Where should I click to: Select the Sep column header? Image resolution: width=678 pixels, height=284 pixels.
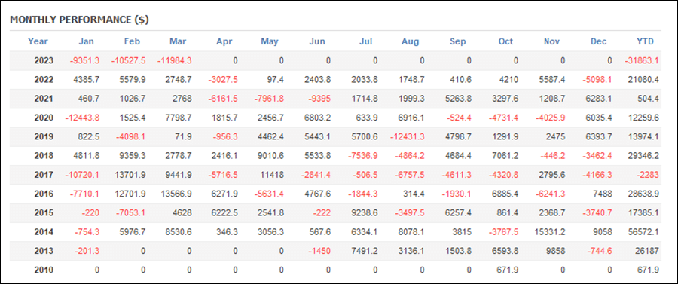click(x=458, y=41)
